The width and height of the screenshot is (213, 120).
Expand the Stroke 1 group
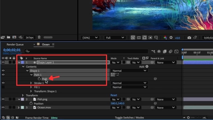click(x=31, y=83)
